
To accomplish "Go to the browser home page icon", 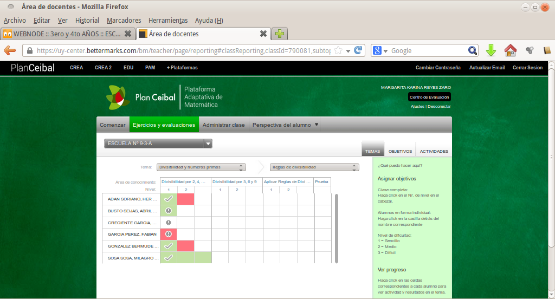I will click(510, 50).
